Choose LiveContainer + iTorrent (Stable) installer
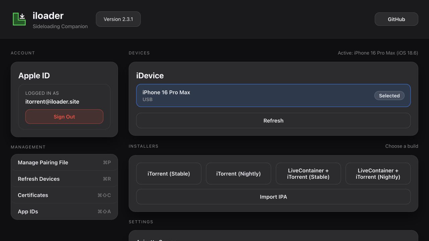Viewport: 429px width, 241px height. [308, 173]
